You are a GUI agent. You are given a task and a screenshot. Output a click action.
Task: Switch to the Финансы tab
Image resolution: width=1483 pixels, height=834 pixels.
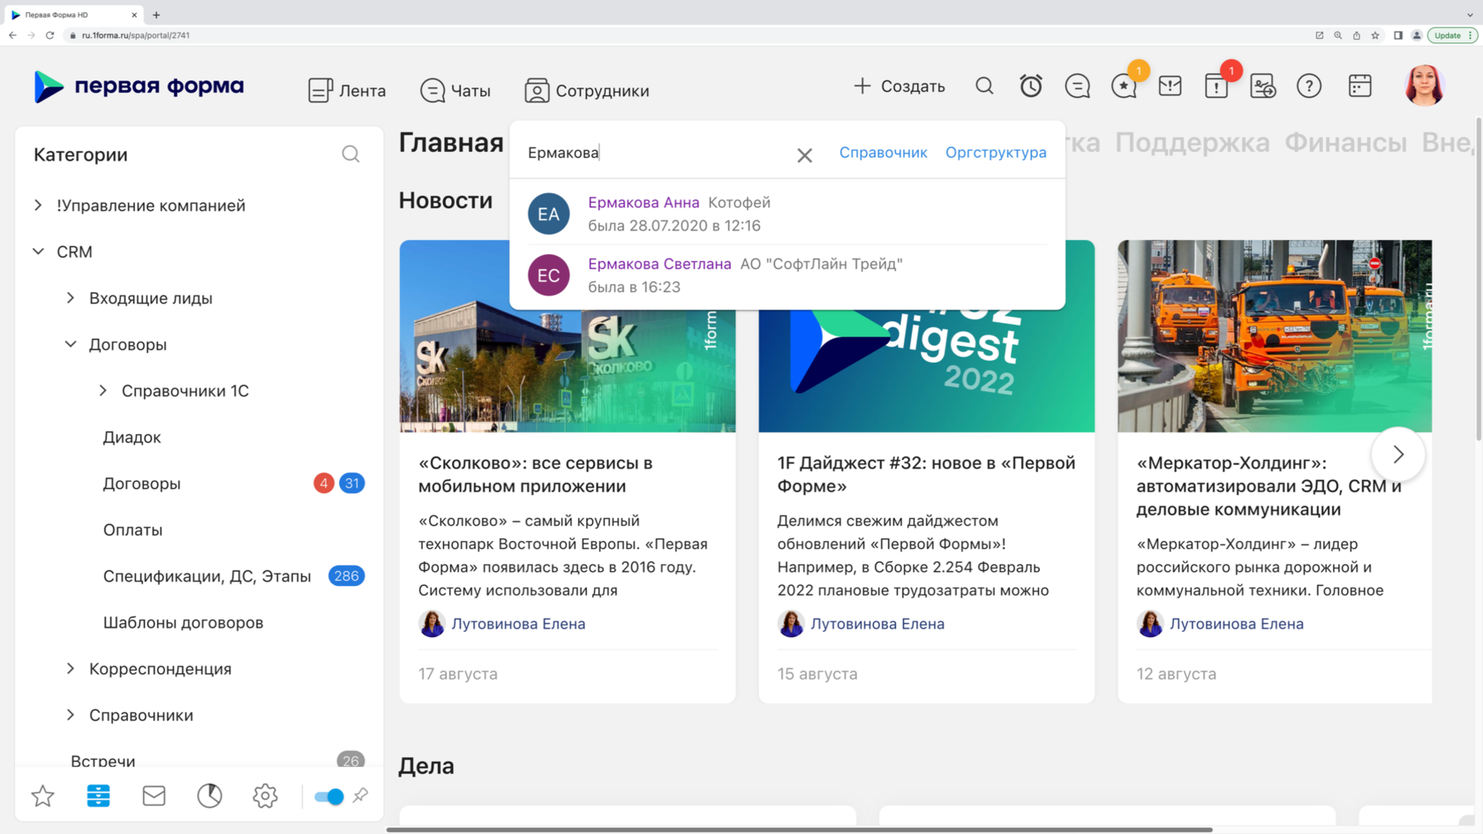point(1345,142)
